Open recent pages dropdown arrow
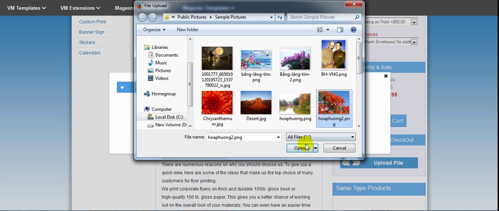499x211 pixels. point(160,17)
